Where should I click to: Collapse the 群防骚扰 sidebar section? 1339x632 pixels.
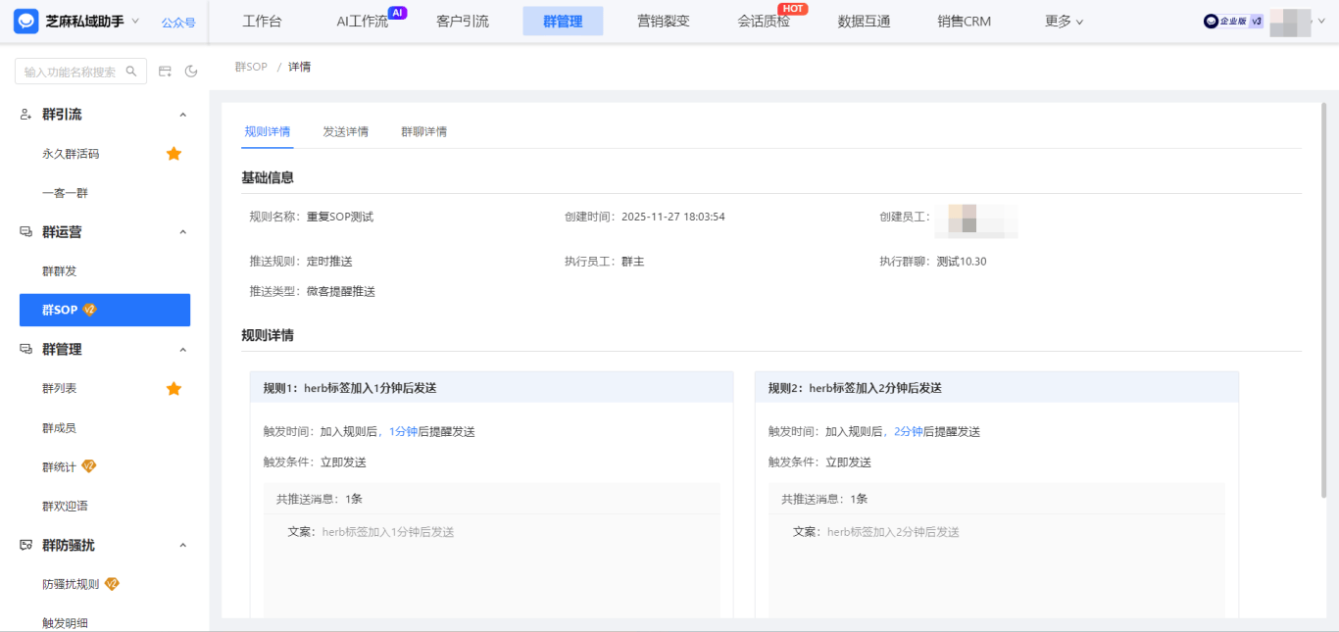[182, 546]
